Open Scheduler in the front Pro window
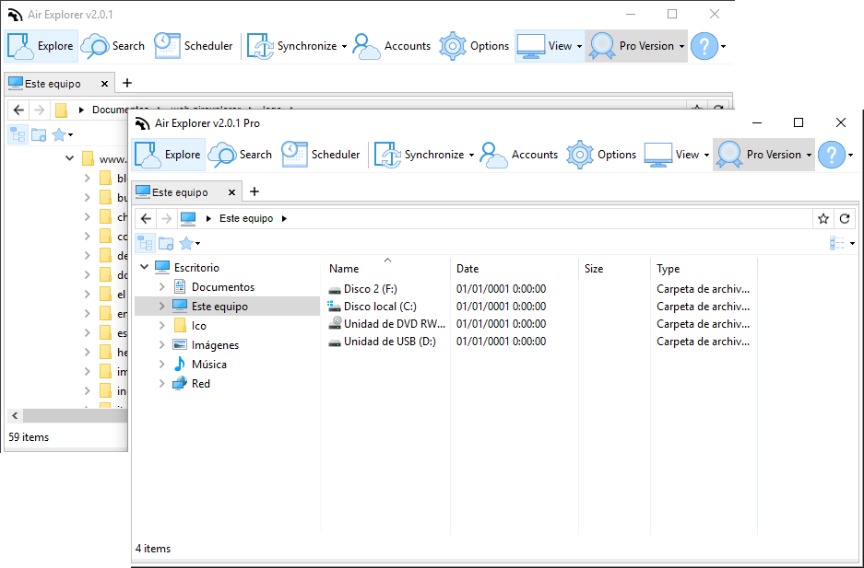The height and width of the screenshot is (568, 864). (321, 155)
